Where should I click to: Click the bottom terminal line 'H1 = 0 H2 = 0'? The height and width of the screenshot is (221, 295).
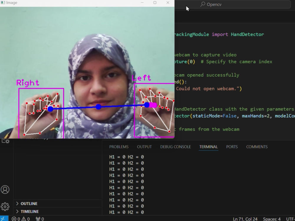coord(127,212)
